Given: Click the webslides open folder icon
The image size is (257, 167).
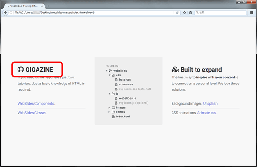Looking at the screenshot, I should coord(111,71).
